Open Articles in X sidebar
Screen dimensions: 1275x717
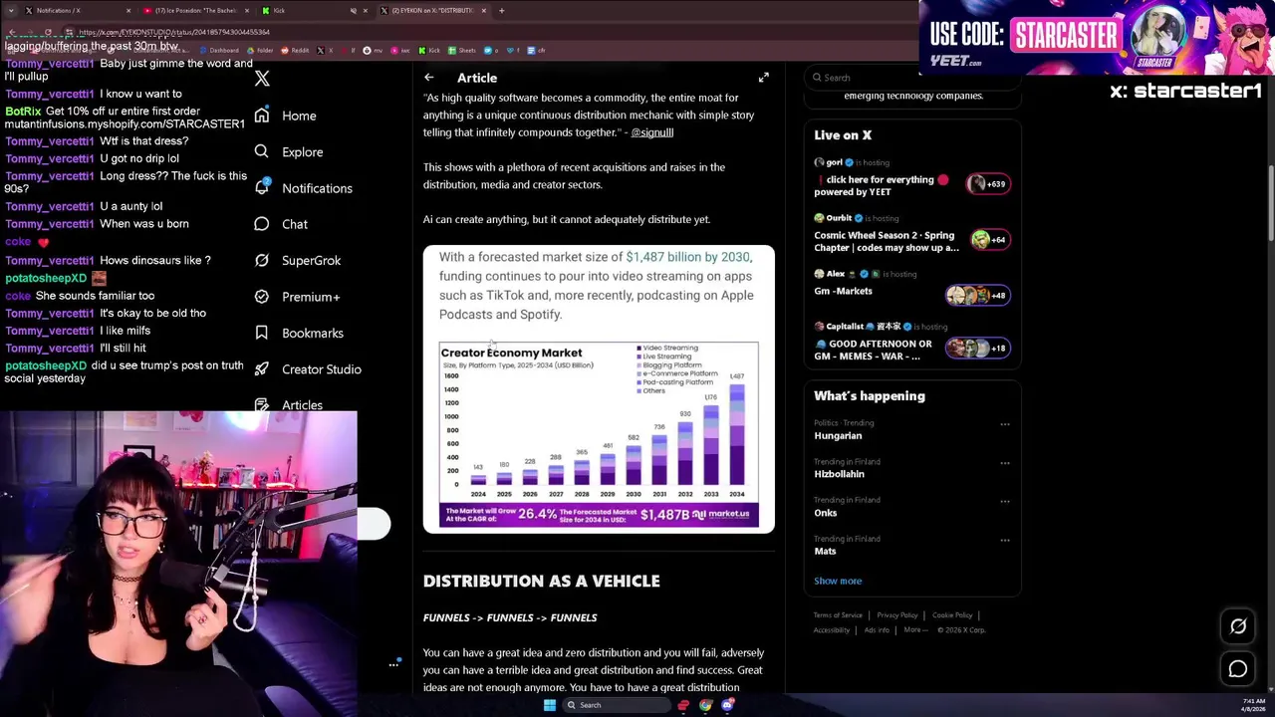288,405
